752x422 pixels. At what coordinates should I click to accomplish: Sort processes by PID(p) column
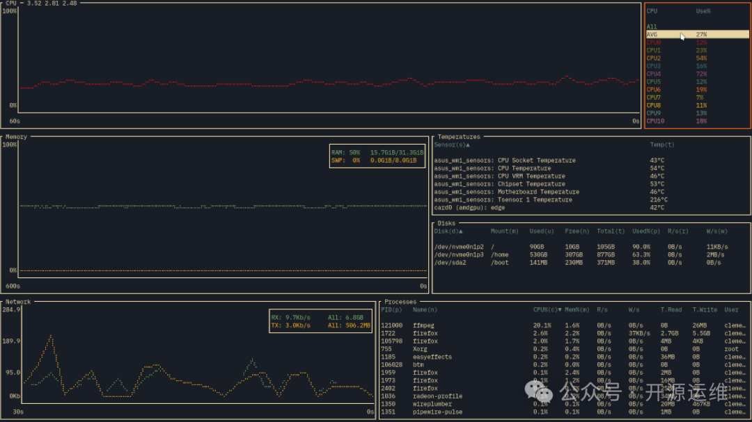point(391,309)
